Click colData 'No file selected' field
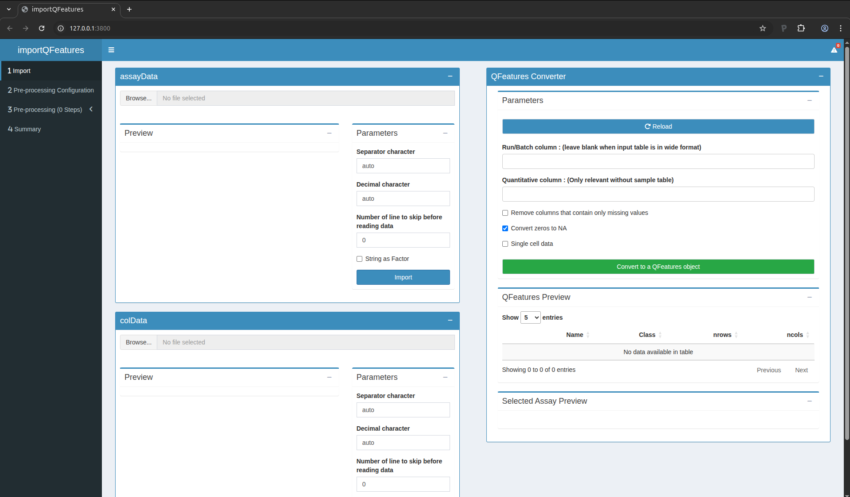Viewport: 850px width, 497px height. tap(306, 342)
